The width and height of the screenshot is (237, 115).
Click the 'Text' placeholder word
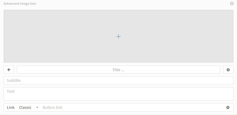coord(11,91)
